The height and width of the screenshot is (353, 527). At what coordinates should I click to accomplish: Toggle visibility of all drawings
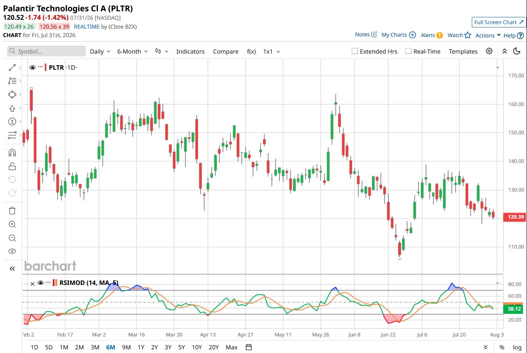(12, 251)
